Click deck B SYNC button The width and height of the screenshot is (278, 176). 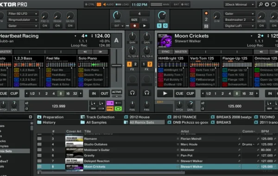click(165, 52)
